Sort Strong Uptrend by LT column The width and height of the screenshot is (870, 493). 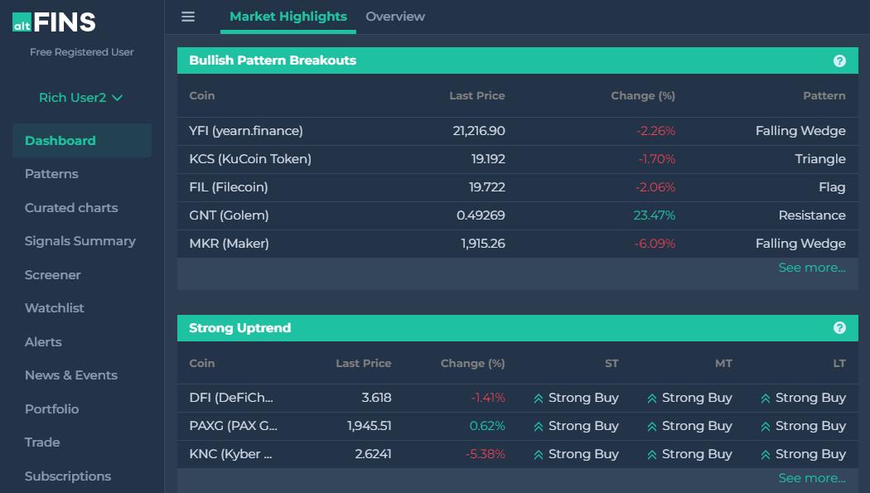pos(839,364)
